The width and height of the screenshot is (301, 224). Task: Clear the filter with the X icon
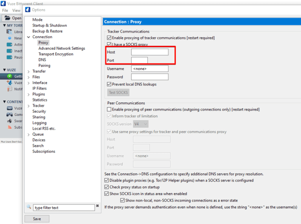(x=97, y=206)
